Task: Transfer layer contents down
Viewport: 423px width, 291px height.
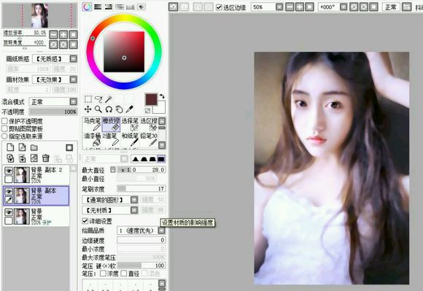Action: pyautogui.click(x=10, y=158)
